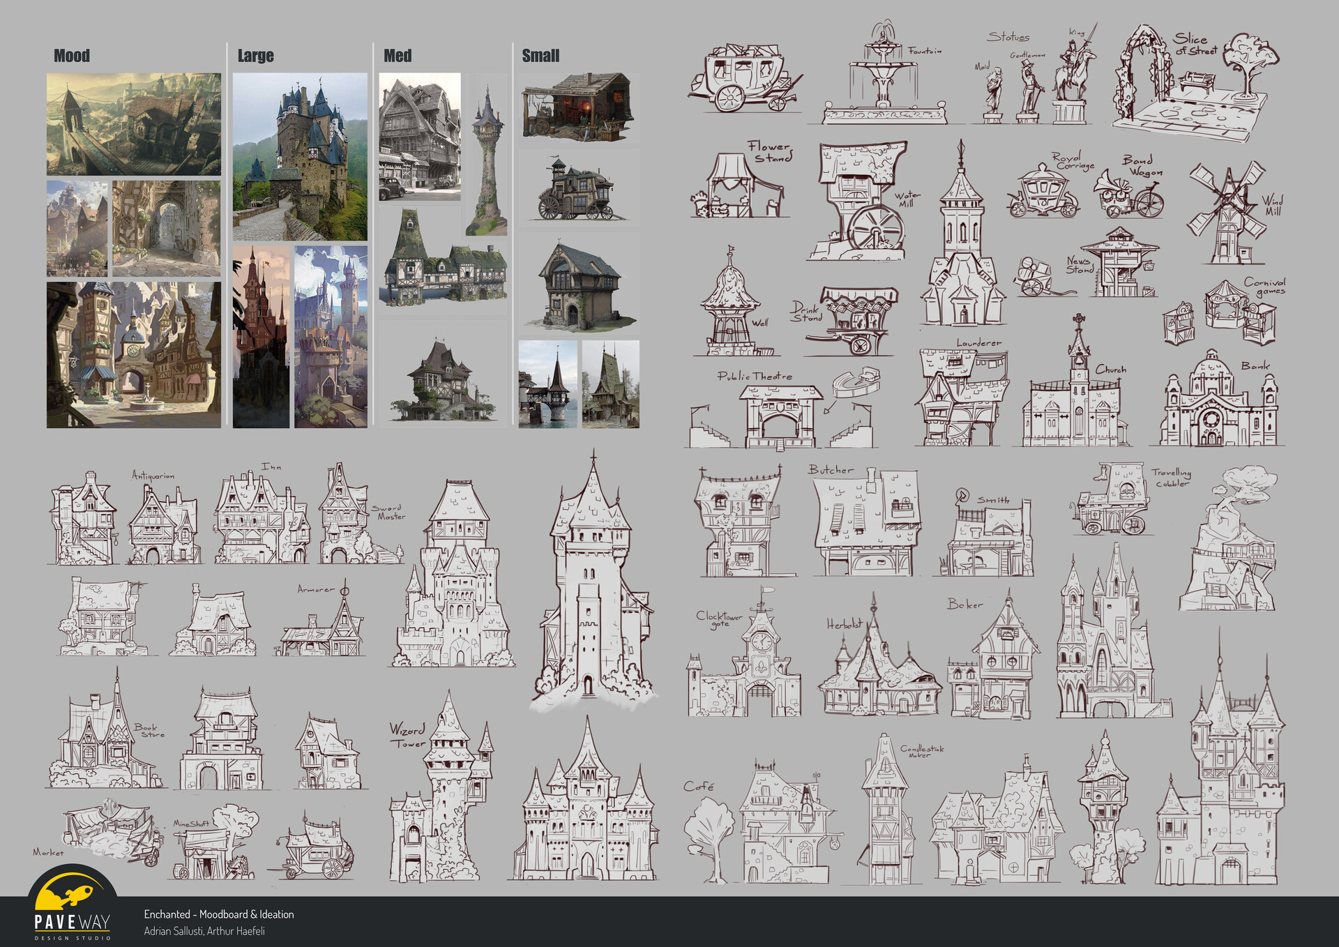Open the town square clock mood painting
The height and width of the screenshot is (947, 1339).
click(133, 354)
